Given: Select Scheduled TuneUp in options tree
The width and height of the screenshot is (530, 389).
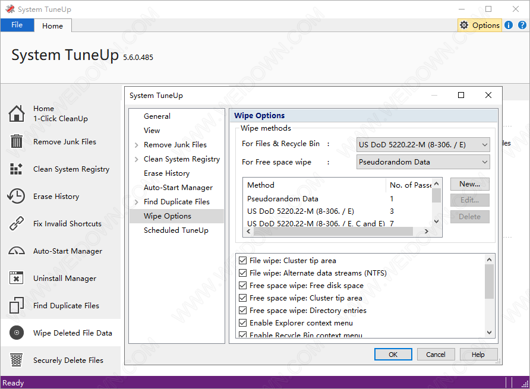Looking at the screenshot, I should point(176,230).
